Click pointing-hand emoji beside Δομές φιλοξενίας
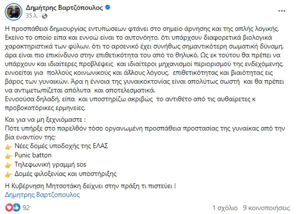 9,174
